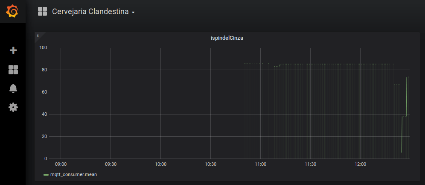Click the panel info corner icon
Image resolution: width=425 pixels, height=185 pixels.
click(x=38, y=35)
